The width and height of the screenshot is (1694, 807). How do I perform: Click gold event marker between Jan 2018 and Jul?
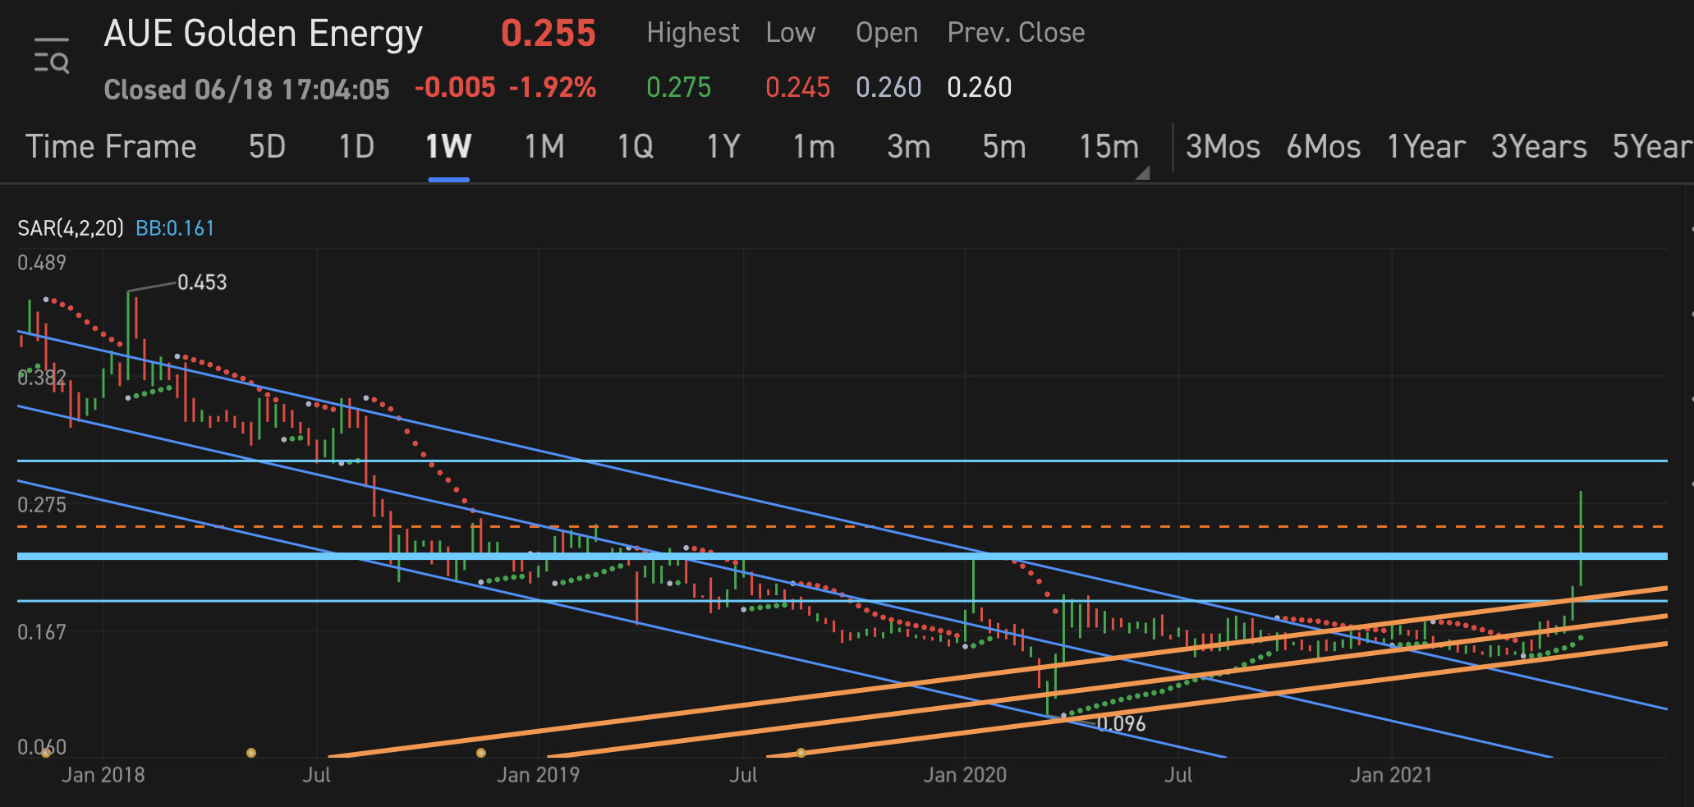251,753
